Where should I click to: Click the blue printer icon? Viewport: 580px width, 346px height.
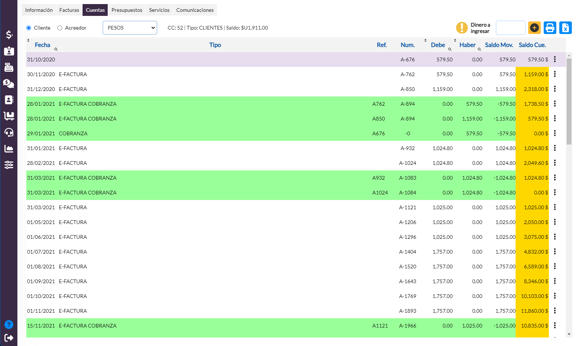[550, 28]
